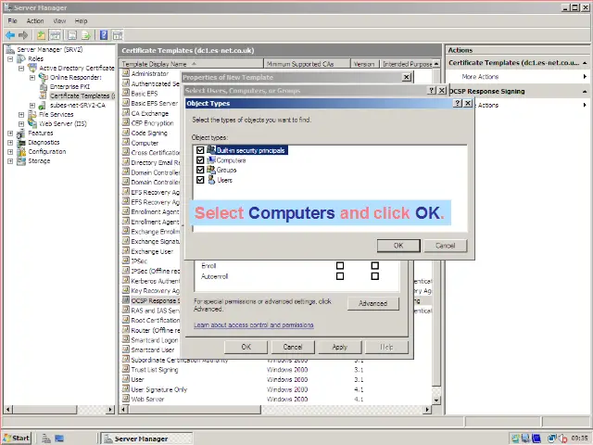Click the Object Types dialog help button
The width and height of the screenshot is (593, 445).
click(456, 104)
